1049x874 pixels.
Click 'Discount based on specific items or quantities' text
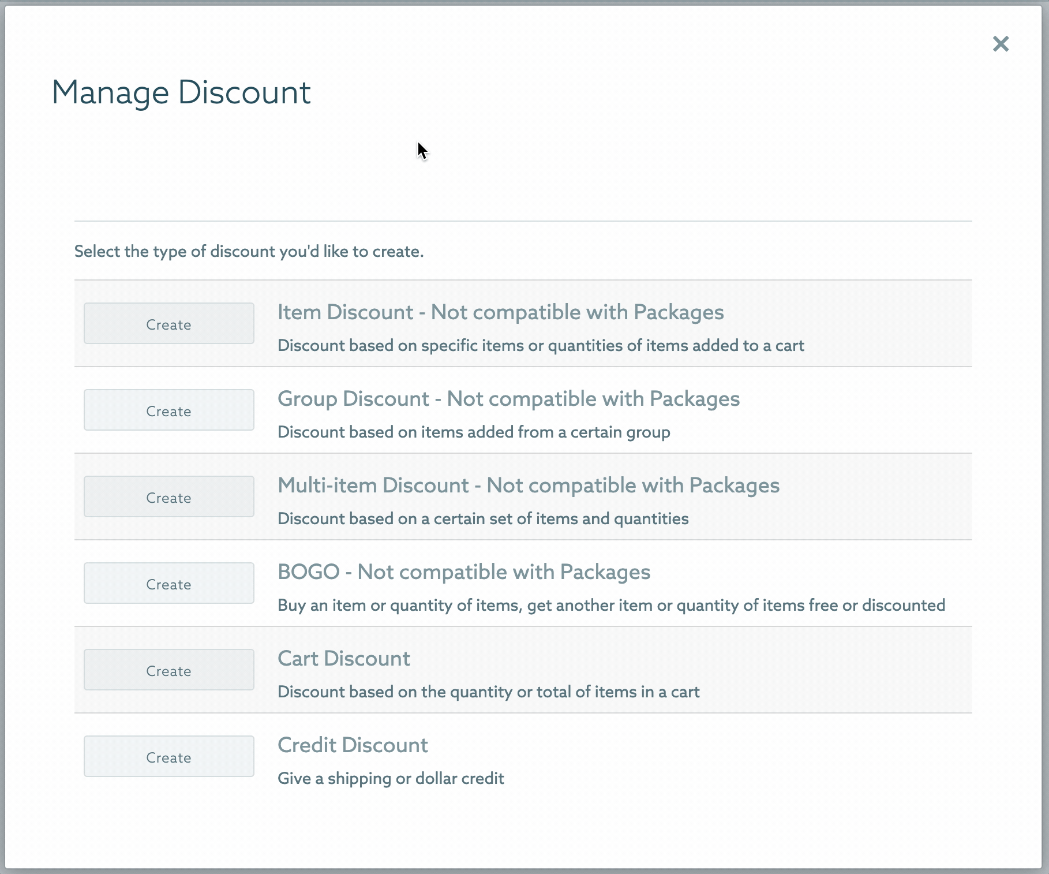coord(541,346)
